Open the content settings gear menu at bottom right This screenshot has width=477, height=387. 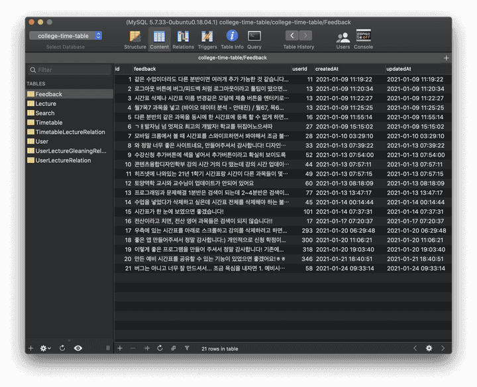tap(429, 348)
